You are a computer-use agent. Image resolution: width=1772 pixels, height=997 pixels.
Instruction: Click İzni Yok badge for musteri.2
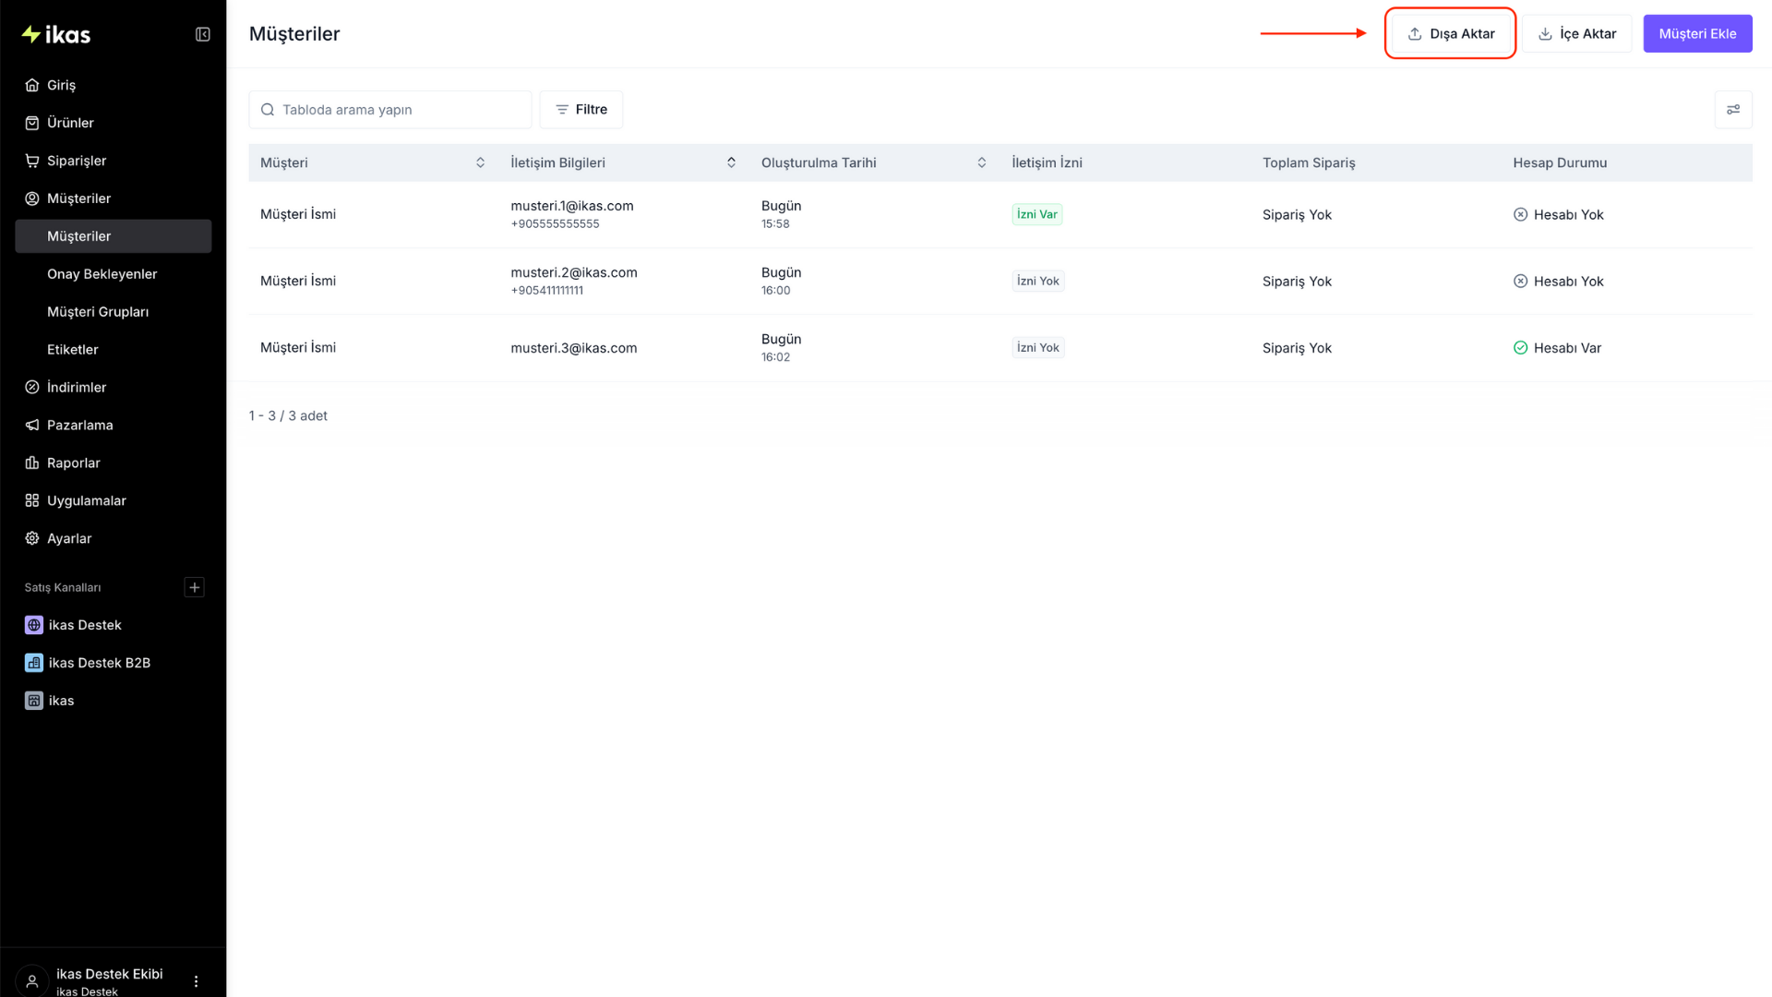1037,282
